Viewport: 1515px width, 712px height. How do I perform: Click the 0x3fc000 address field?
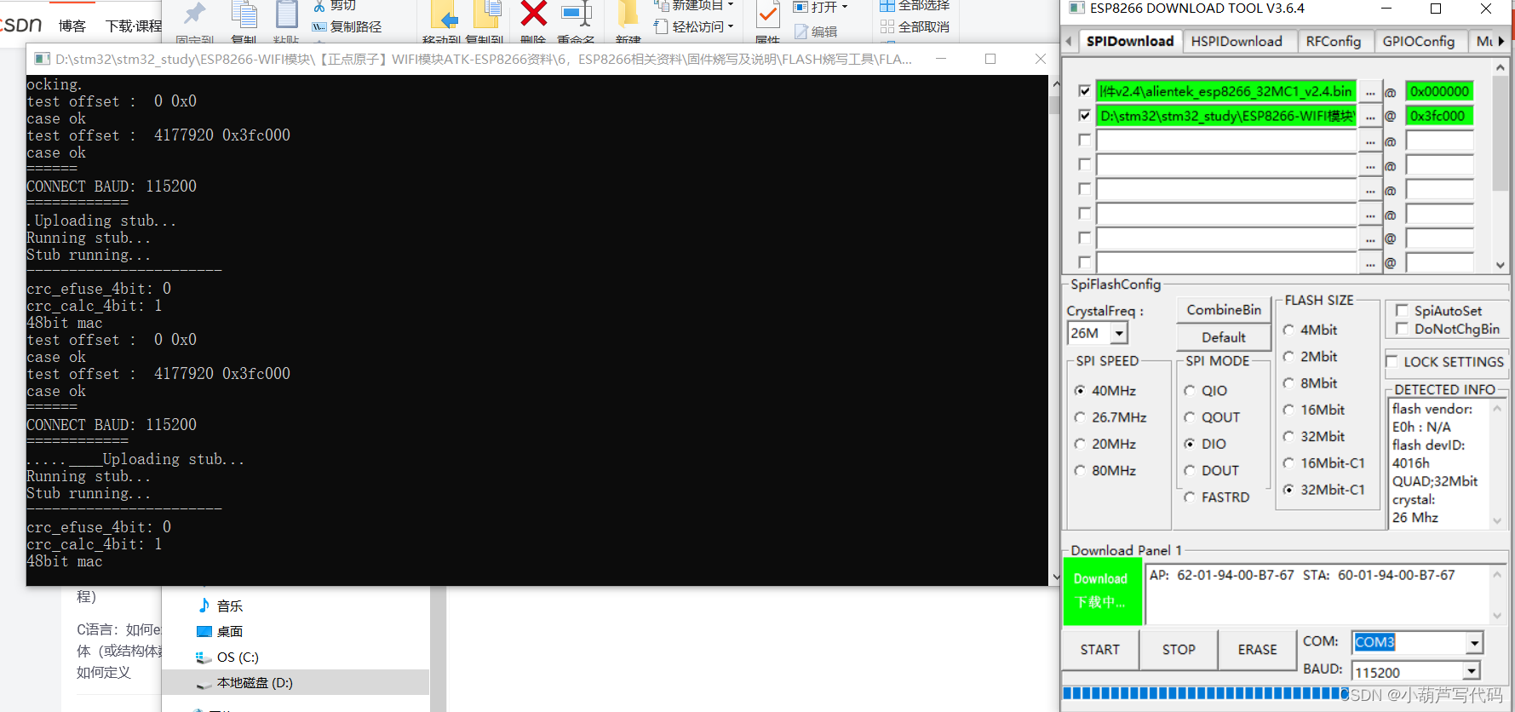coord(1439,116)
